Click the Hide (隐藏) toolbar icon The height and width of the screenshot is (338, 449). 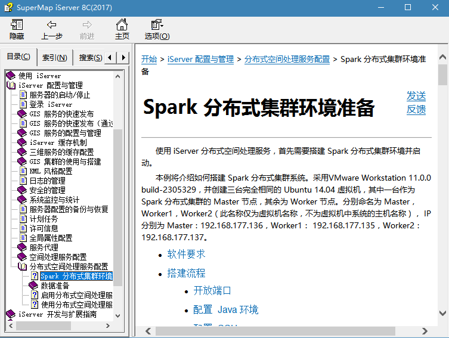click(x=17, y=25)
